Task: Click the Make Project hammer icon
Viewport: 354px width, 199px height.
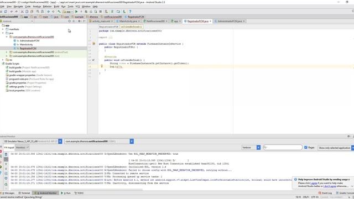Action: coord(59,12)
